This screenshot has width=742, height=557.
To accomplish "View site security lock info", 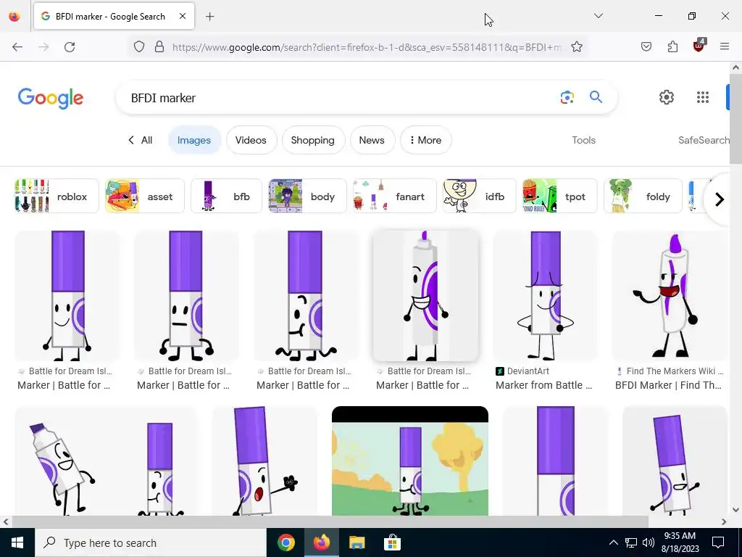I will (x=159, y=46).
